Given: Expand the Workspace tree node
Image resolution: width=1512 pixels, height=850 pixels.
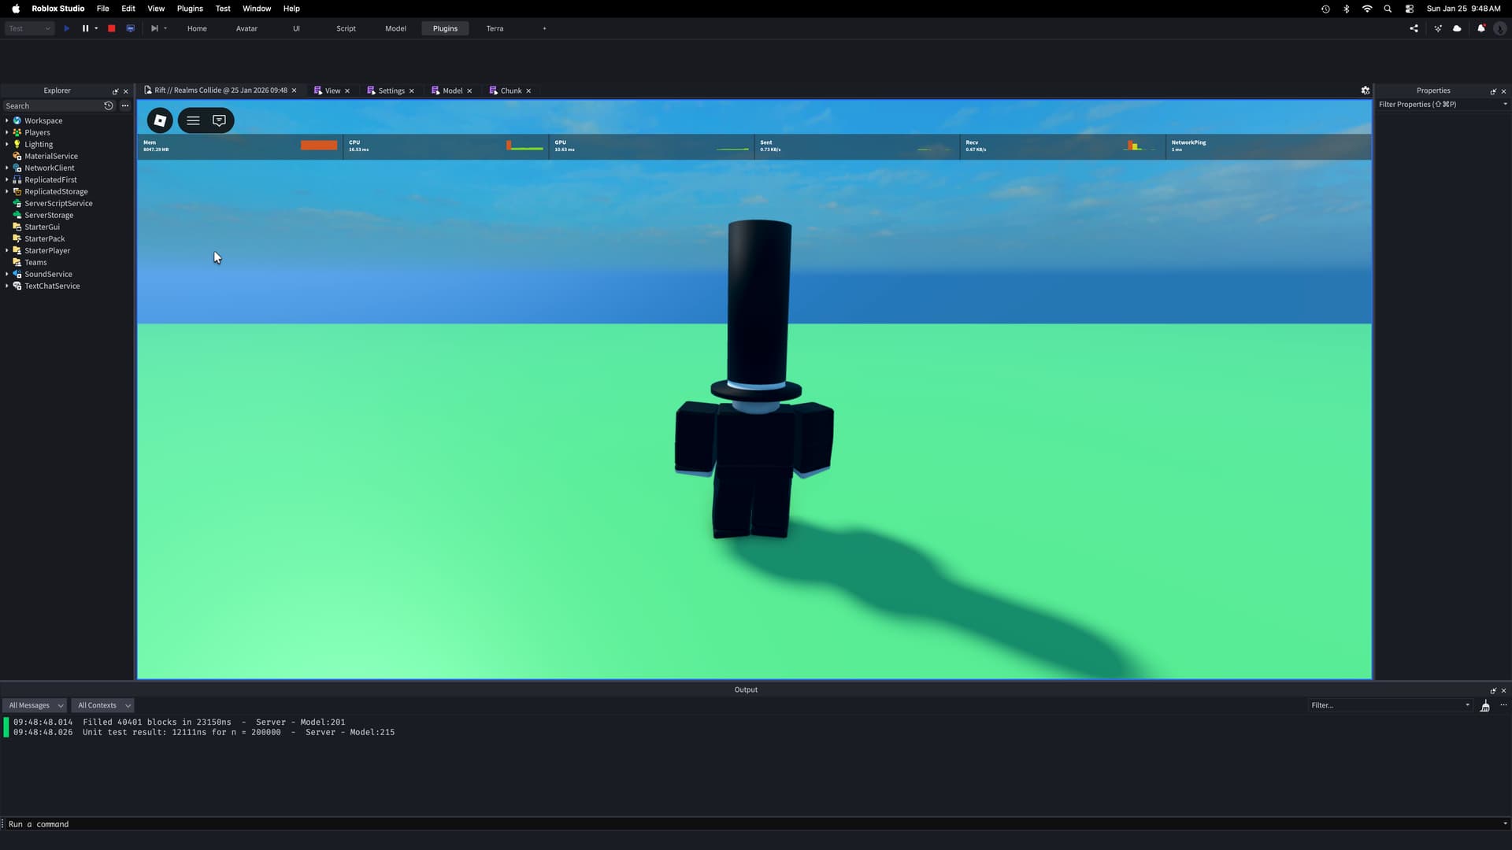Looking at the screenshot, I should (7, 120).
